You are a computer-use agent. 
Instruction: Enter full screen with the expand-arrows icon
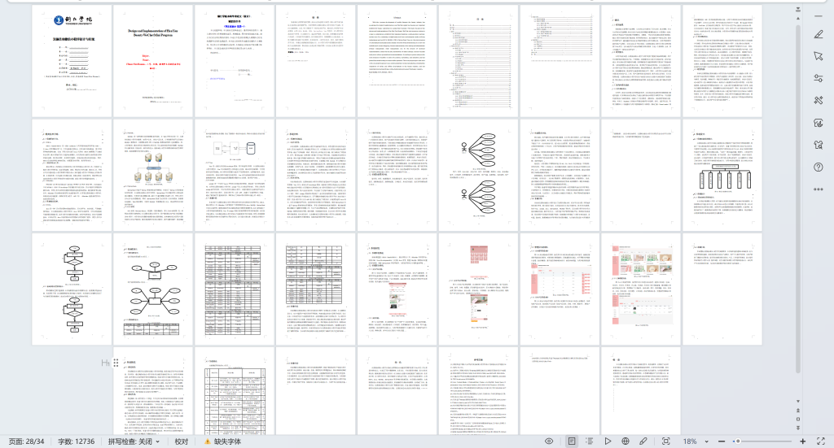coord(821,441)
